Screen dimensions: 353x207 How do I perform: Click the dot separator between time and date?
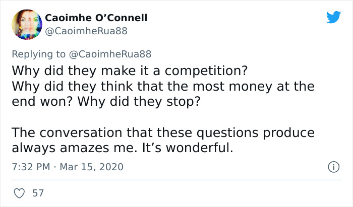click(54, 167)
